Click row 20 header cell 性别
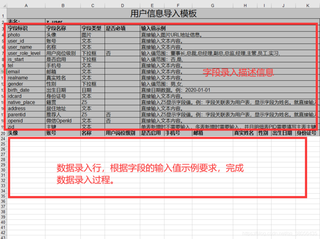Screen dimensions: 320x239 [265, 133]
